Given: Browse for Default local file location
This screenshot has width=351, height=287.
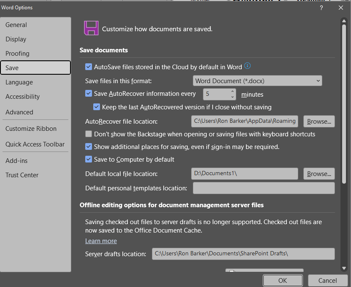Looking at the screenshot, I should click(319, 173).
